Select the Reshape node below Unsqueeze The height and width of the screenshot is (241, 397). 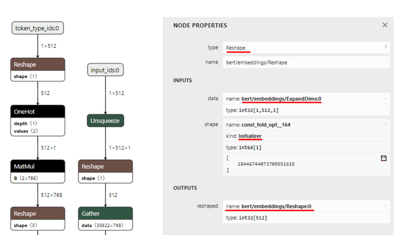pos(105,166)
